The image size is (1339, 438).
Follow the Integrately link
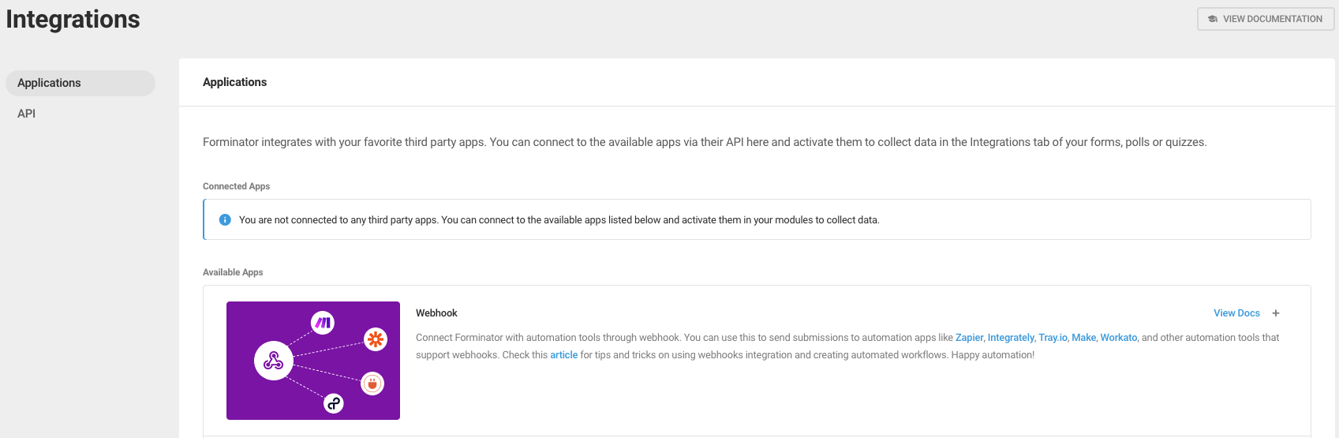coord(1011,338)
